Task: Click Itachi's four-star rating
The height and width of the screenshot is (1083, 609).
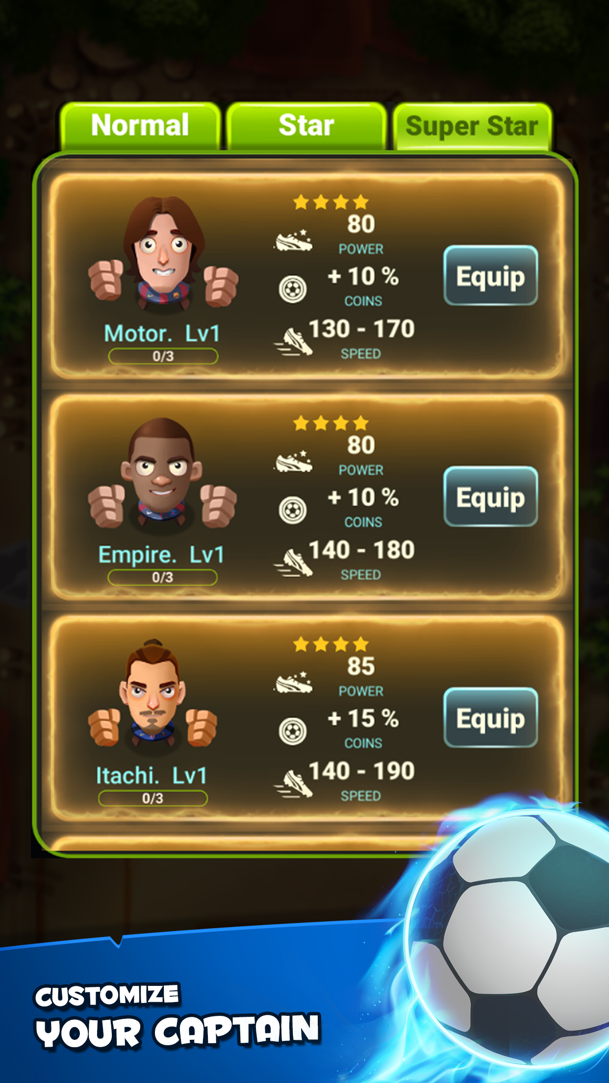Action: pos(330,644)
